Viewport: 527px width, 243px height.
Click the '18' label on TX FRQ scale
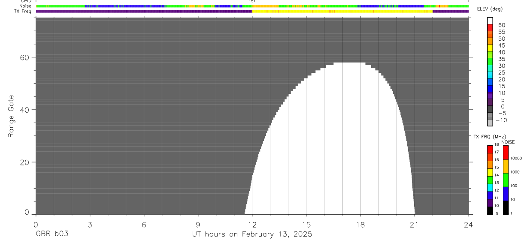[x=497, y=144]
